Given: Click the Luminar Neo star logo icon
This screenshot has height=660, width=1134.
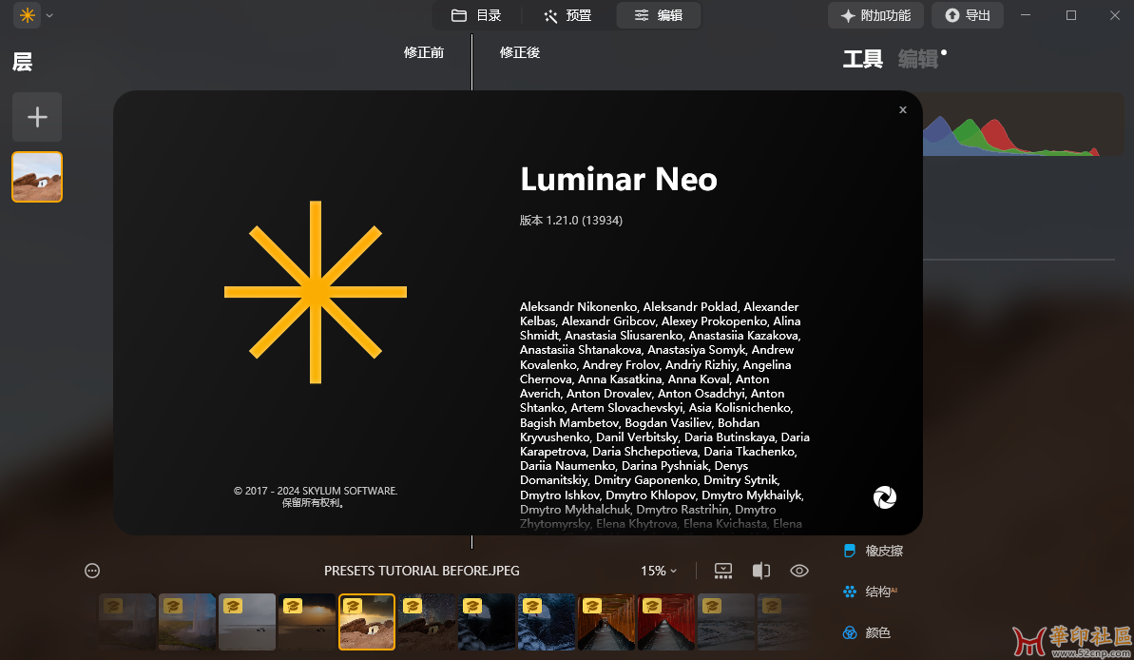Looking at the screenshot, I should [x=28, y=15].
